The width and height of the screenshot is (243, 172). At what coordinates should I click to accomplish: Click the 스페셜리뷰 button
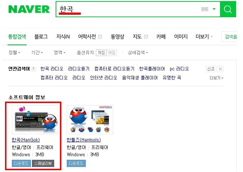43,163
